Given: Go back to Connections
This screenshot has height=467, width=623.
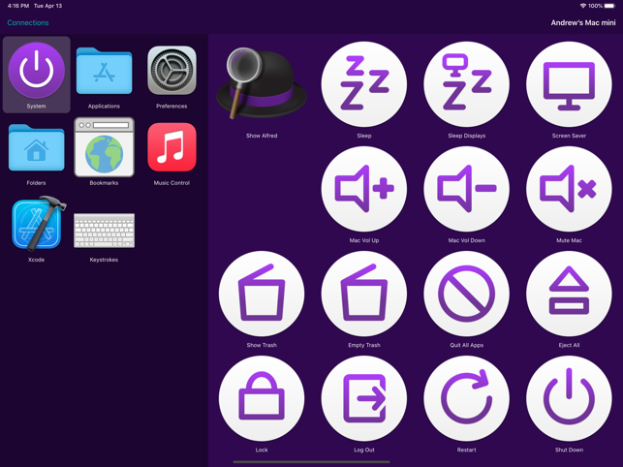Looking at the screenshot, I should (x=28, y=22).
